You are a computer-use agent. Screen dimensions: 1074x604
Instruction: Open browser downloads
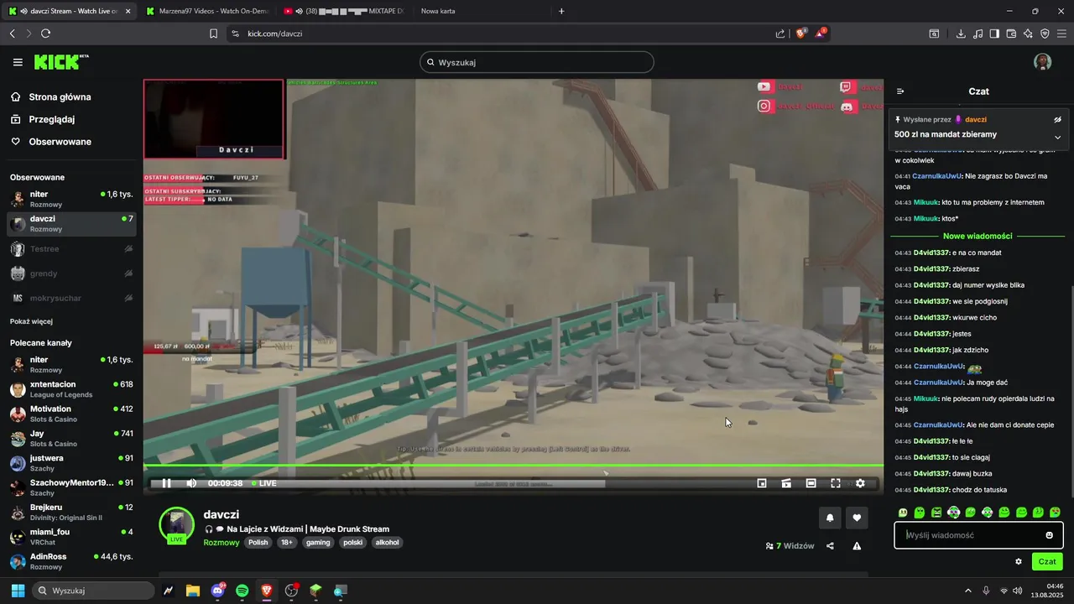[961, 34]
